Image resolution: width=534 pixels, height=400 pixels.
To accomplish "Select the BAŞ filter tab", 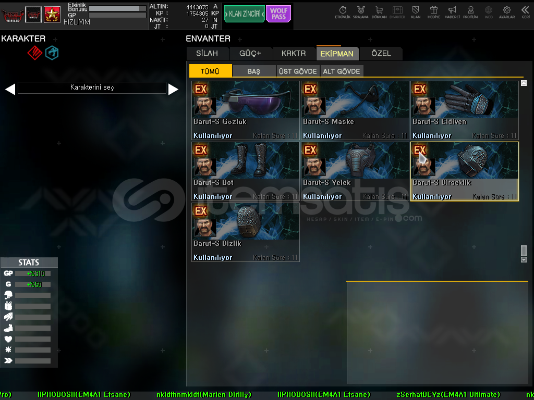I will [254, 71].
